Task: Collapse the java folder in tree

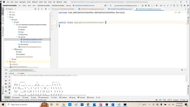Action: tap(12, 22)
